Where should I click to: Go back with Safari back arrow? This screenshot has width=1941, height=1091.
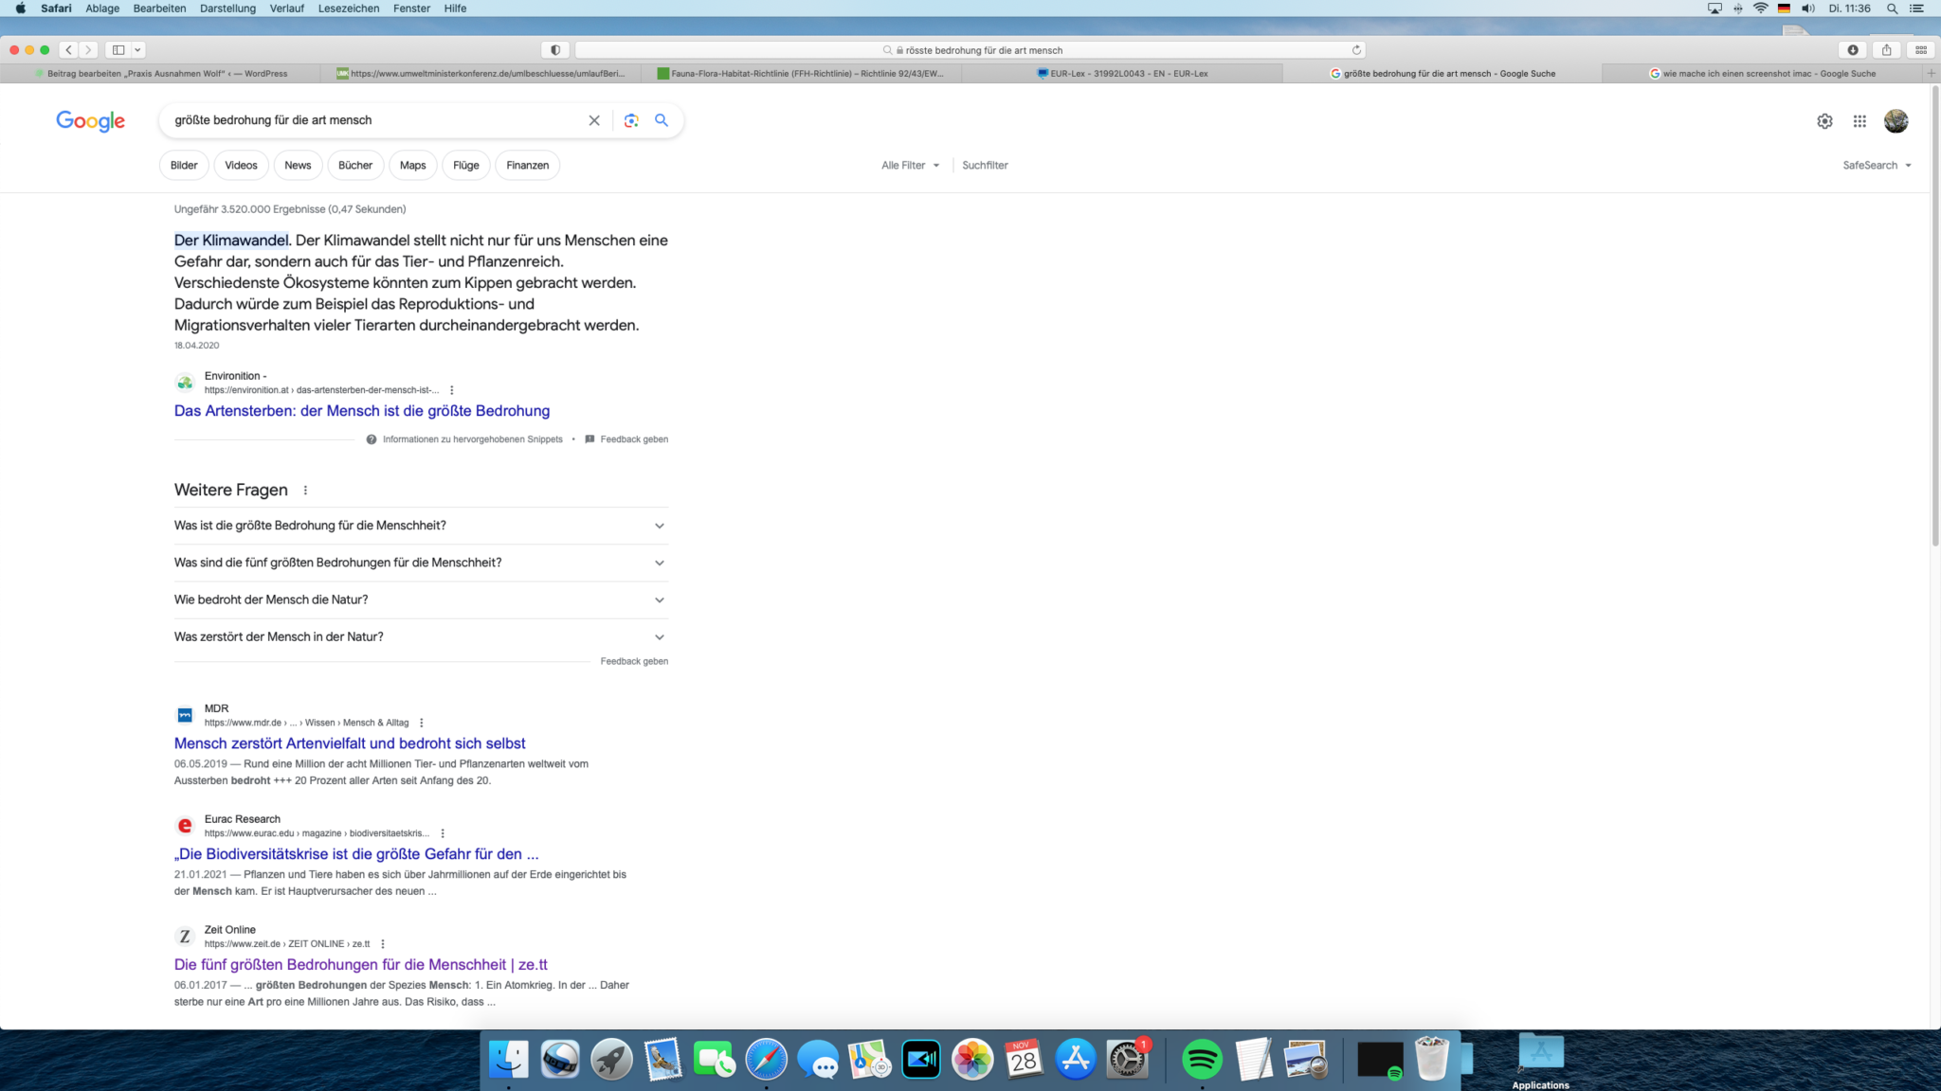click(x=68, y=50)
